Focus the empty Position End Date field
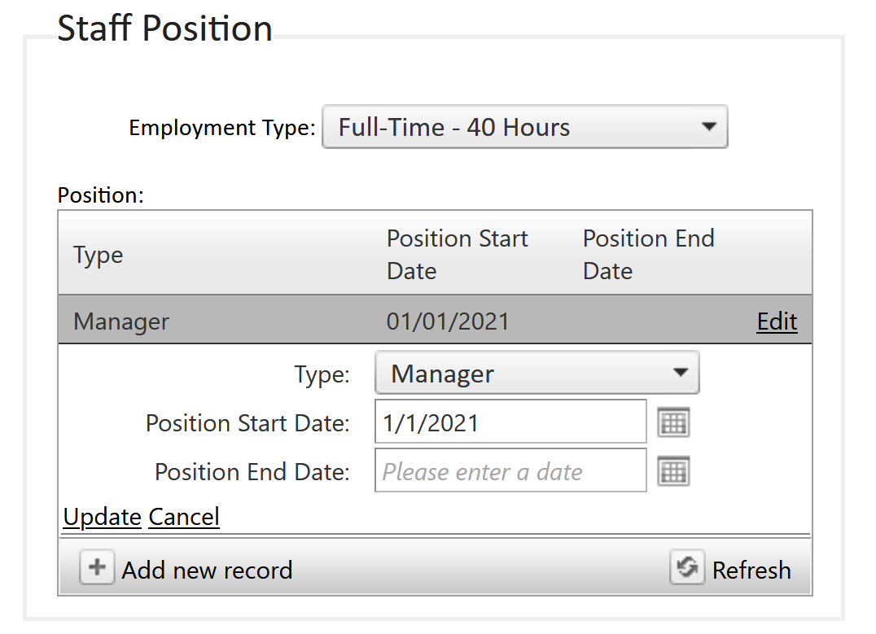Viewport: 876px width, 634px height. 510,470
